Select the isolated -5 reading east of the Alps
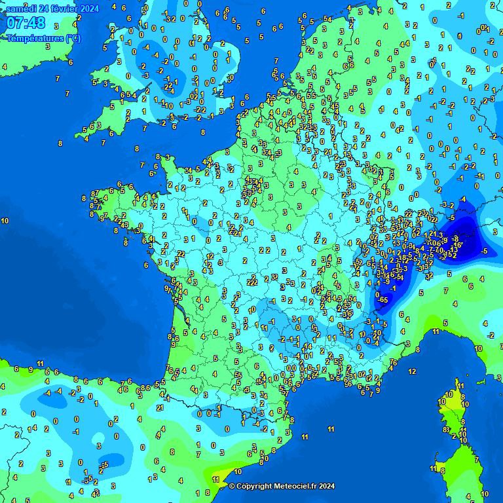Screen dimensions: 503x503 [x=484, y=251]
